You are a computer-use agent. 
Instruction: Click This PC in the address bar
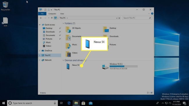(63, 18)
